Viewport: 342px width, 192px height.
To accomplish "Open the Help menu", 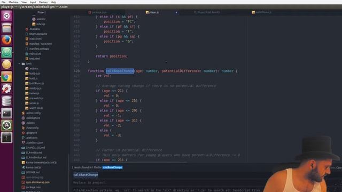I will coord(53,2).
